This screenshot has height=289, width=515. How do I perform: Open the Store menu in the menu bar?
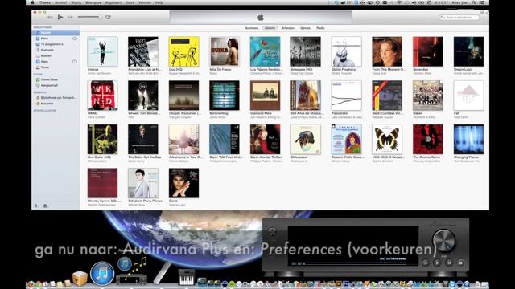pos(130,2)
